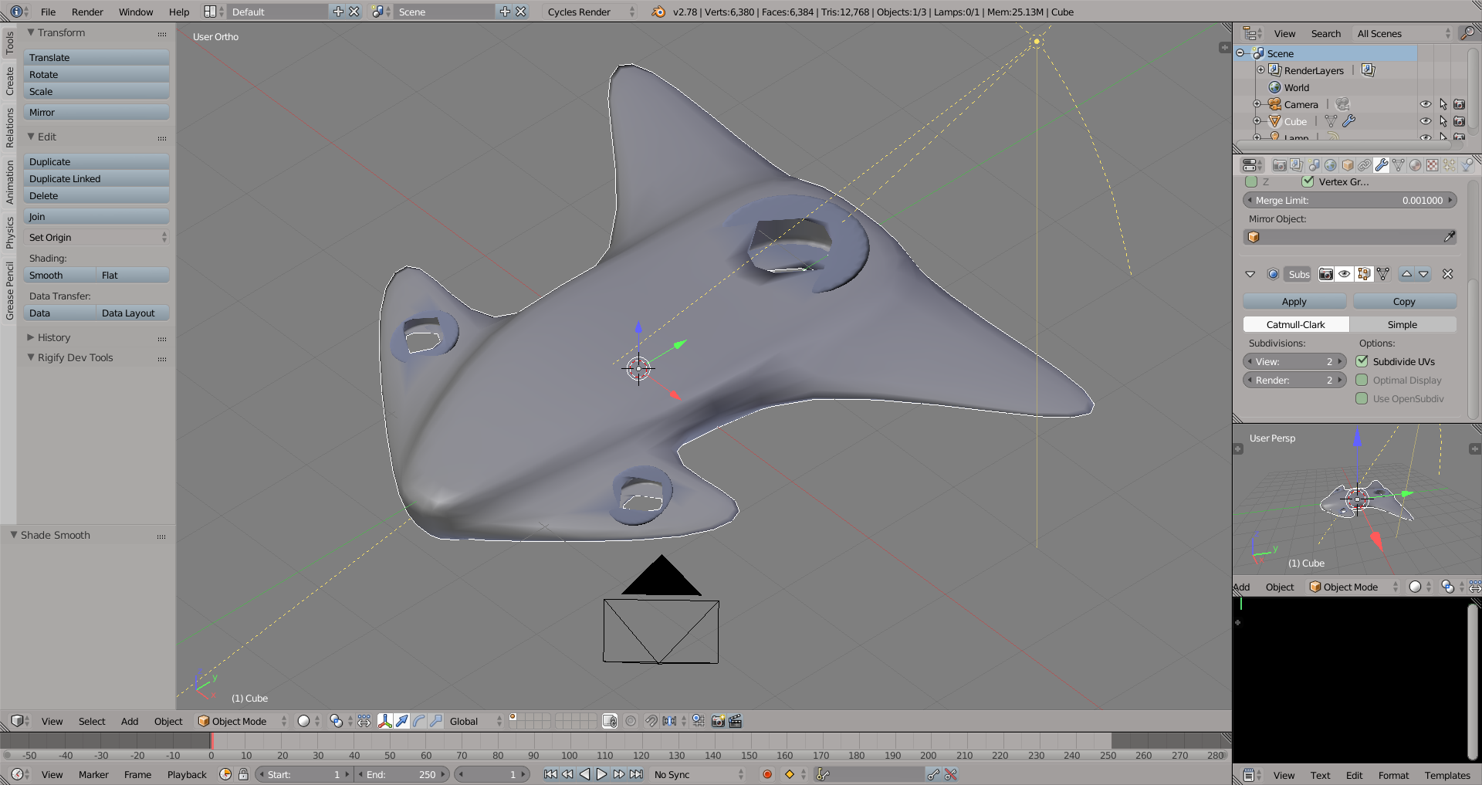This screenshot has width=1482, height=785.
Task: Enable the Optimal Display checkbox
Action: (1362, 380)
